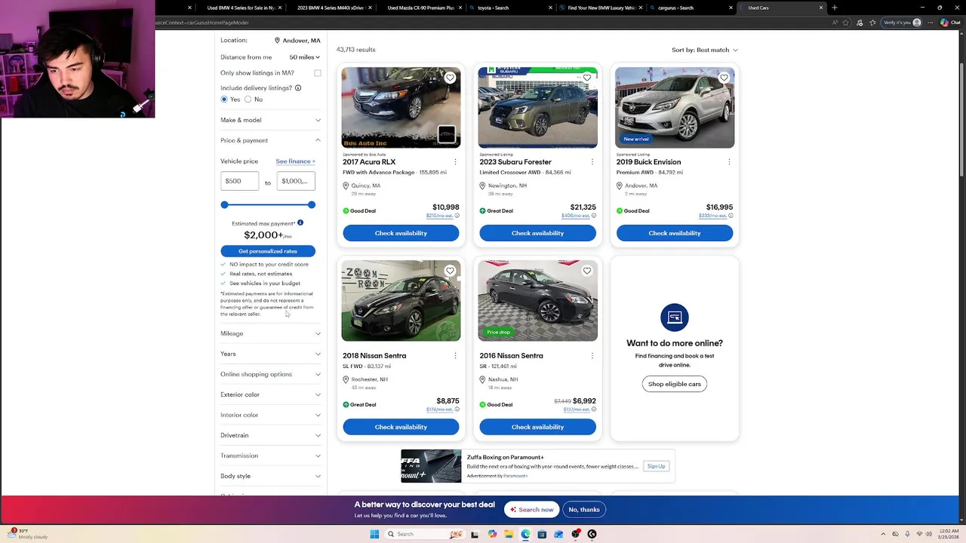Click See finance link
Screen dimensions: 966x543
click(295, 161)
